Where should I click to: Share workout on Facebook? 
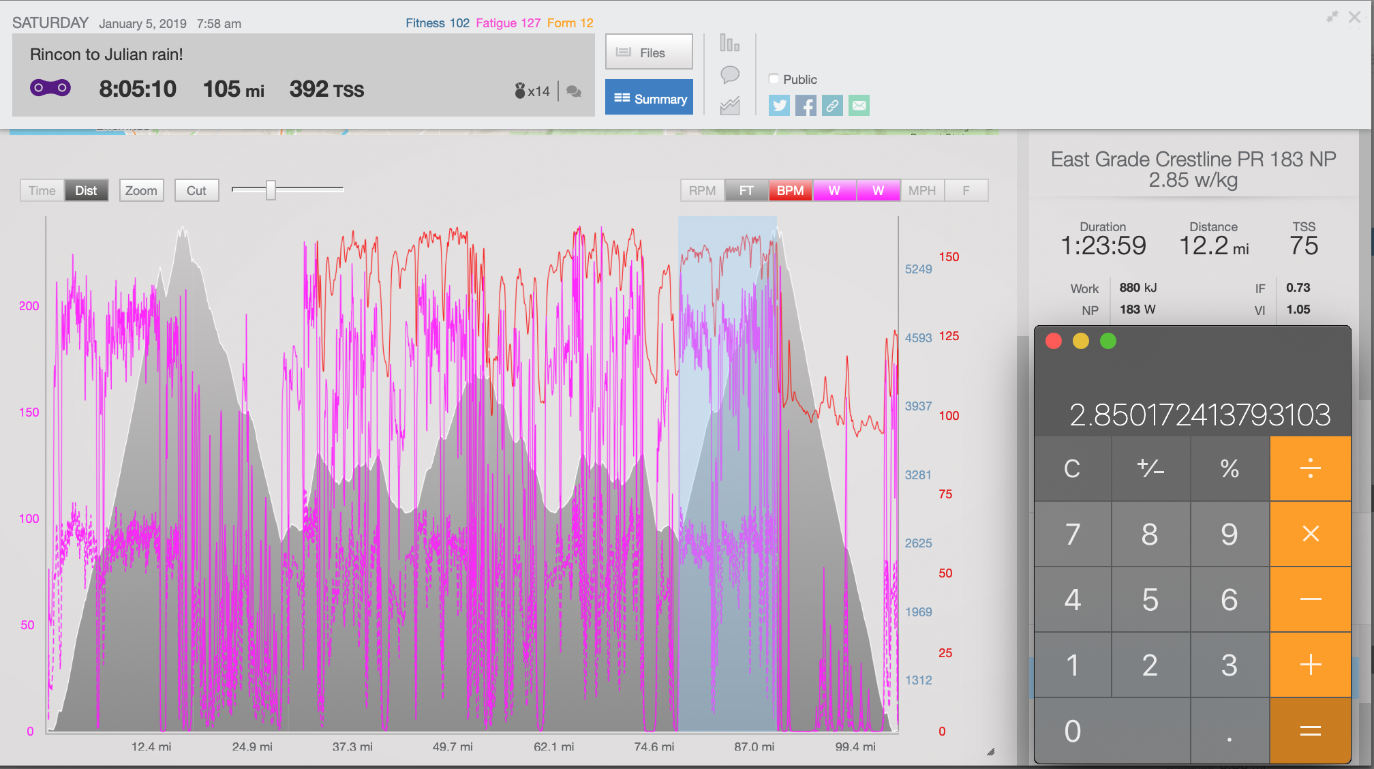(806, 106)
